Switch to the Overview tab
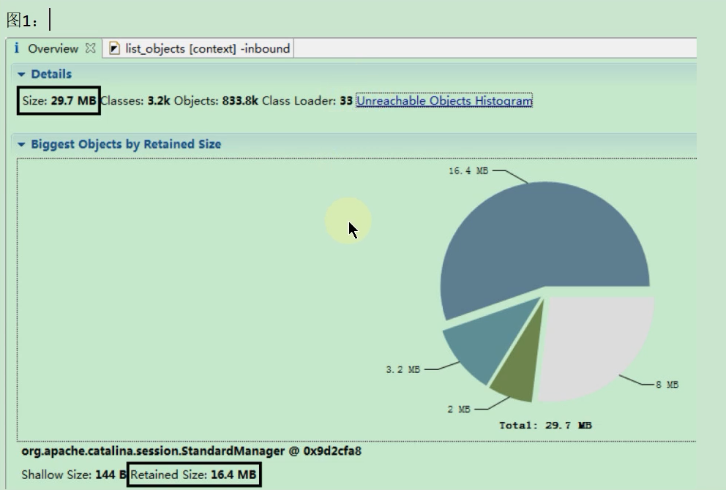The image size is (726, 490). 53,48
